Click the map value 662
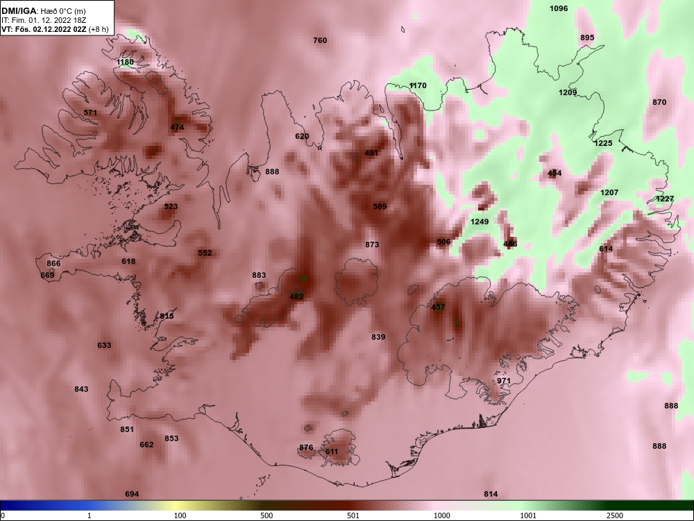The height and width of the screenshot is (521, 694). click(146, 445)
